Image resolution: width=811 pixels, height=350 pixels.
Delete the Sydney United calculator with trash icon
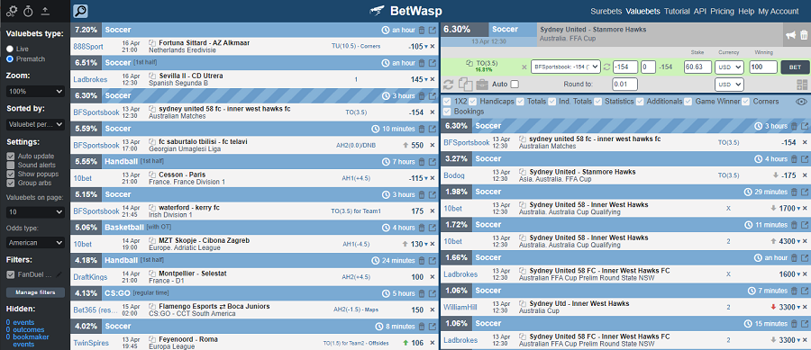[804, 35]
